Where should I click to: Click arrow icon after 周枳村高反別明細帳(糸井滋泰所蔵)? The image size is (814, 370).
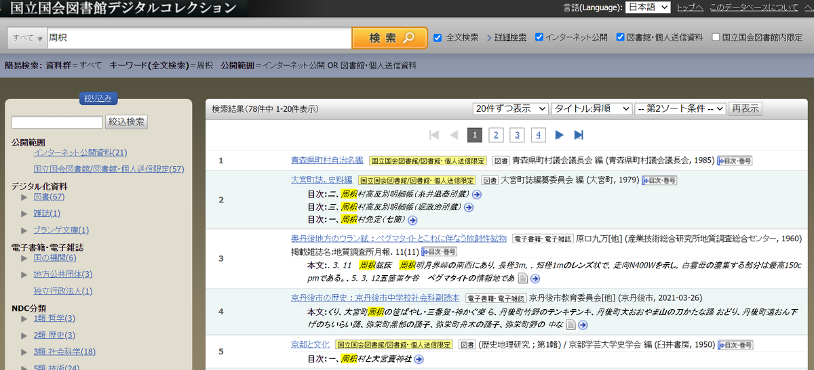(477, 194)
